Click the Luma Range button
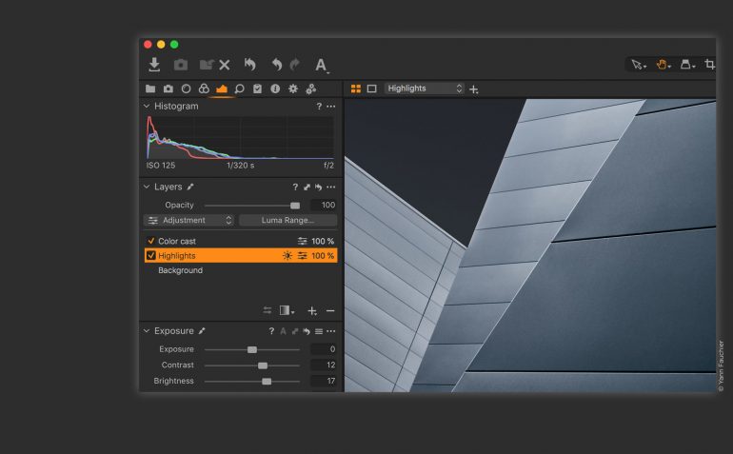Viewport: 733px width, 454px height. 287,220
